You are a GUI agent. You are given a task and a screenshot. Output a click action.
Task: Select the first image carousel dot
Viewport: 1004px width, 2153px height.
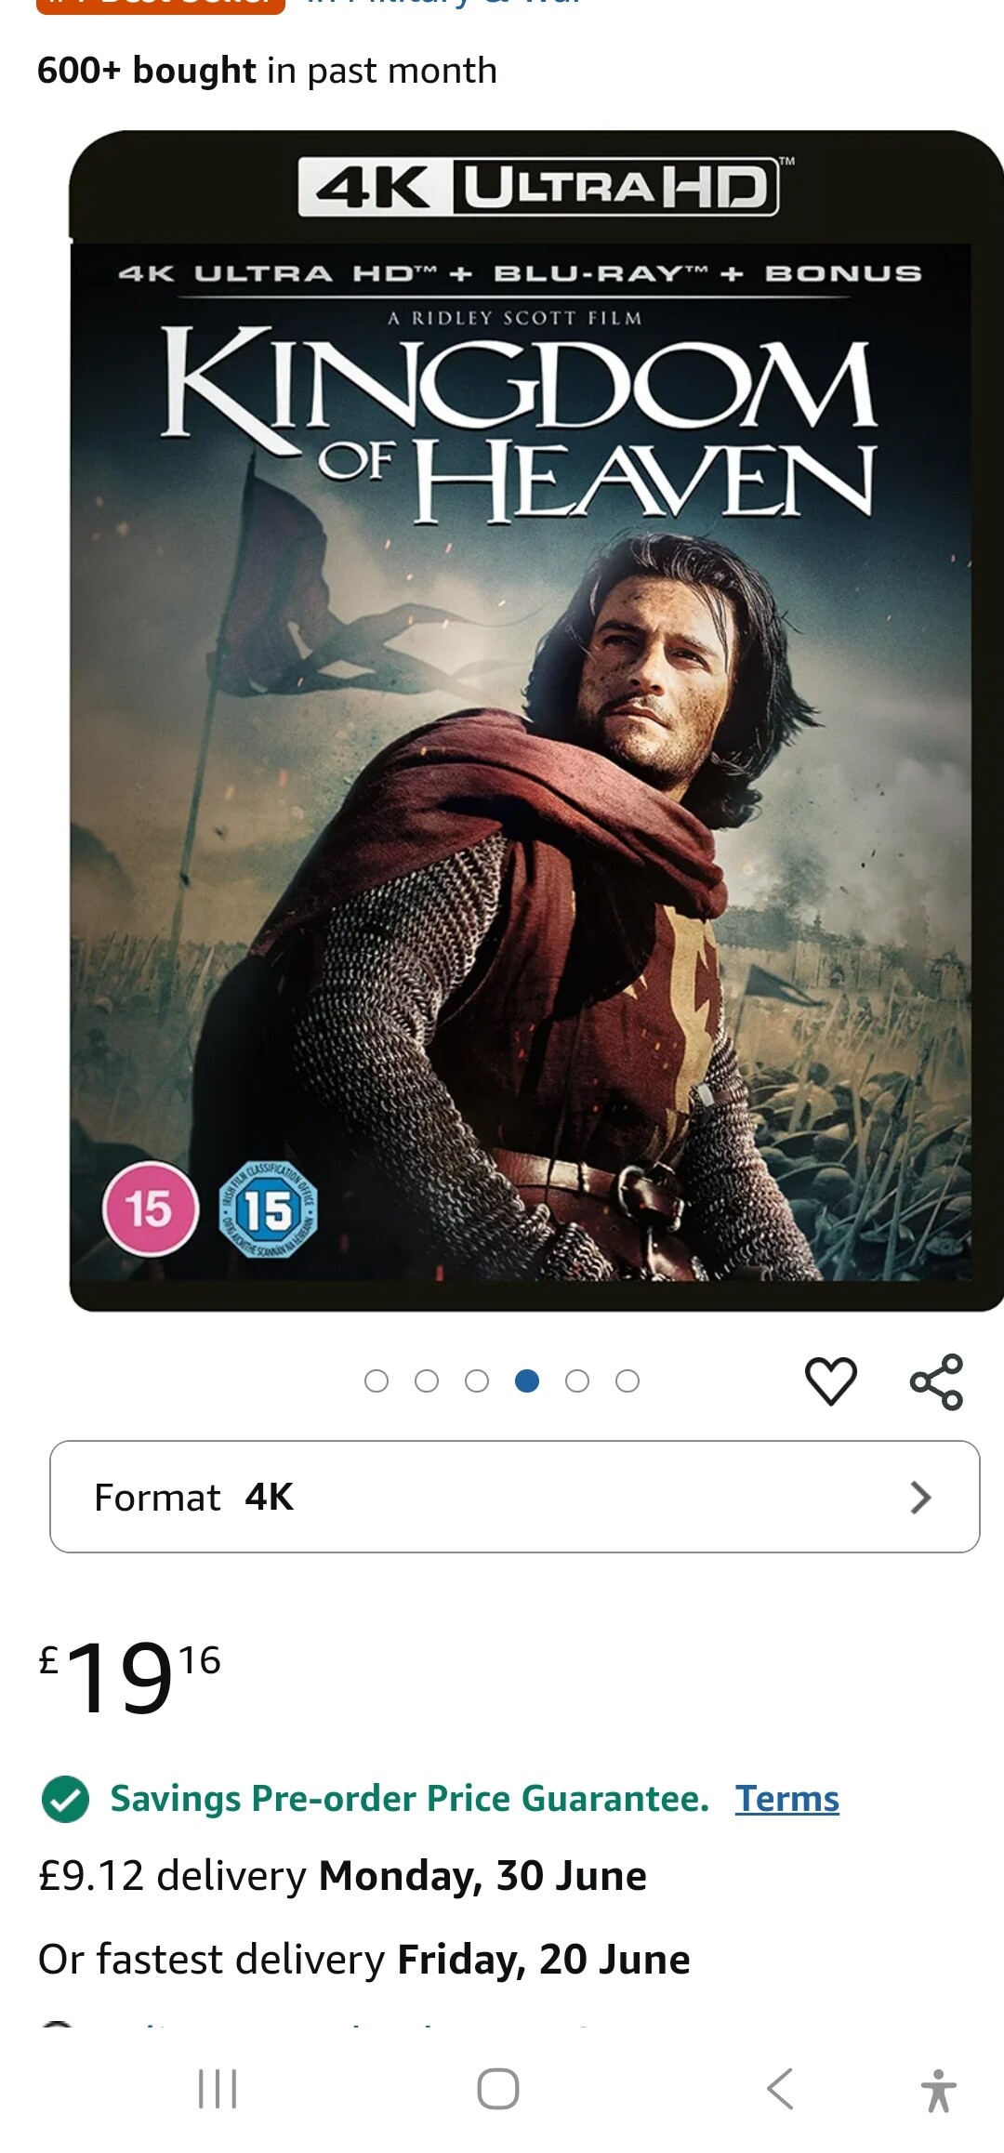point(376,1381)
